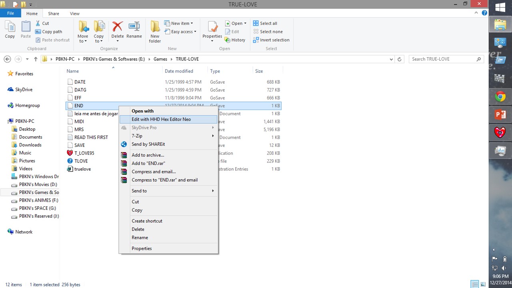Open PowerPoint from the right taskbar

click(500, 115)
